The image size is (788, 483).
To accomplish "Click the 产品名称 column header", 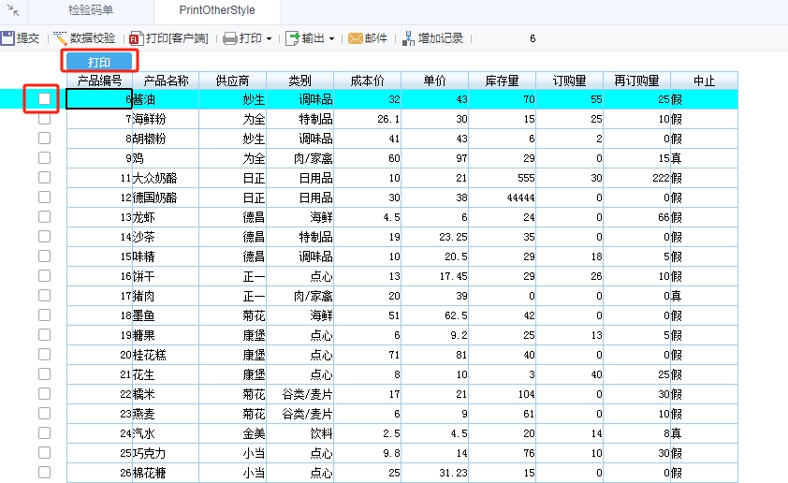I will pos(166,80).
